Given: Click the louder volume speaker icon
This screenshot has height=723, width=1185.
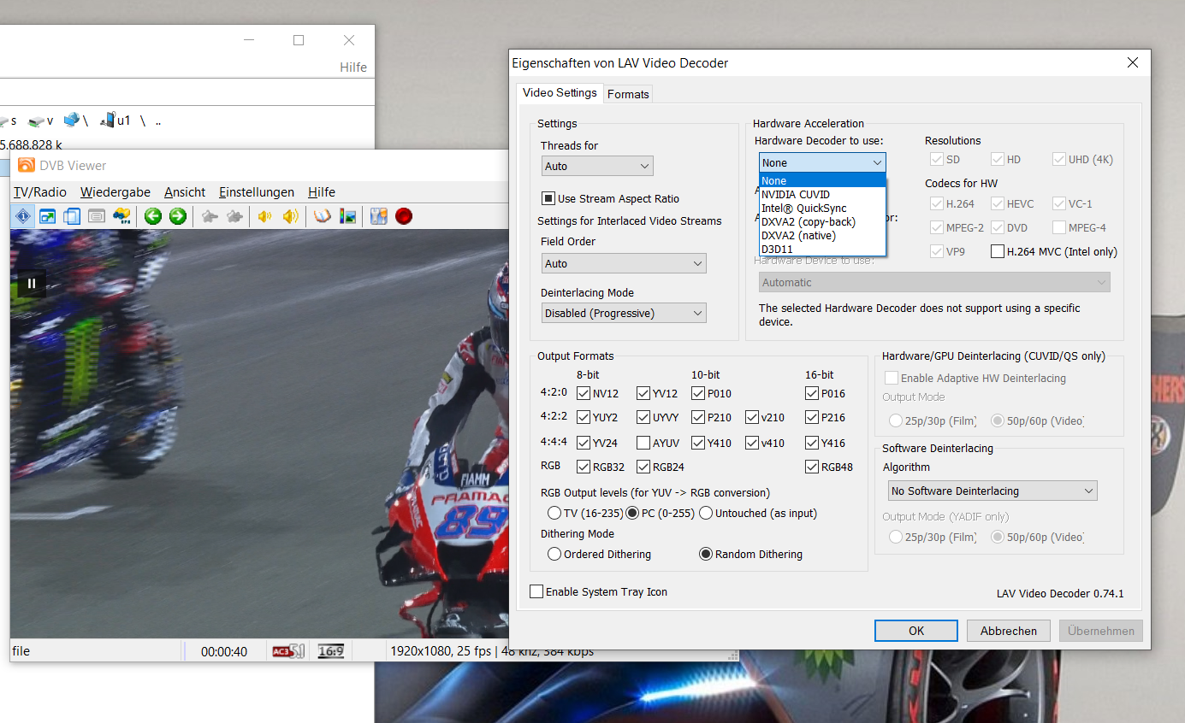Looking at the screenshot, I should (291, 216).
